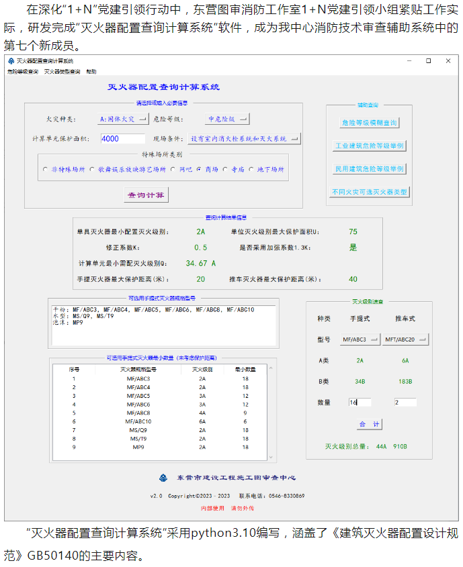Click scroll-down arrow of results table
Image resolution: width=463 pixels, height=567 pixels.
pos(271,457)
